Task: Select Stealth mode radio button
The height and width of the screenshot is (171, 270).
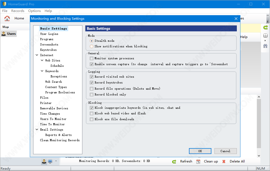Action: coord(92,41)
